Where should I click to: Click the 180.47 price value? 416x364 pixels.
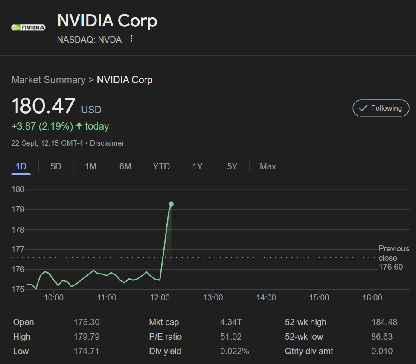pyautogui.click(x=43, y=106)
